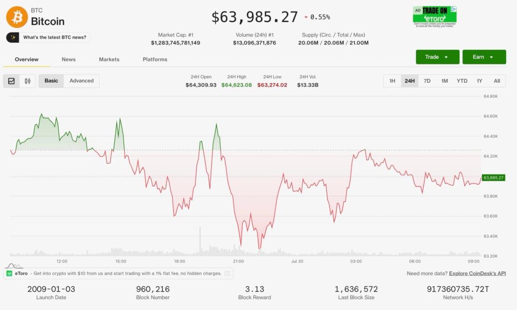Screen dimensions: 517x310
Task: Click the supply value 20.06M / 20.06M / 21.00M
Action: [333, 43]
